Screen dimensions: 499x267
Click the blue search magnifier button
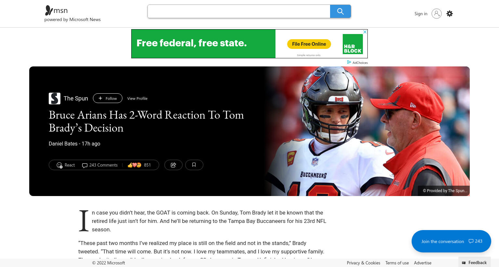(340, 11)
